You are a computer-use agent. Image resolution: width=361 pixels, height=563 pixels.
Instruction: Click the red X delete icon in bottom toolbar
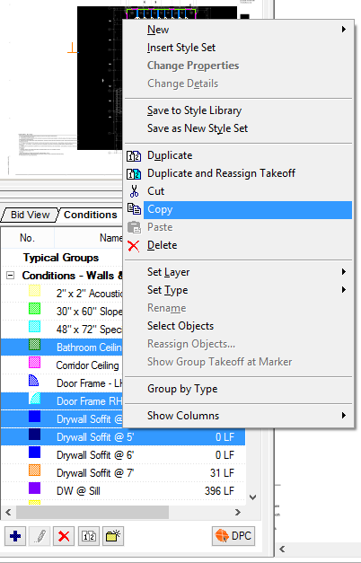coord(64,536)
